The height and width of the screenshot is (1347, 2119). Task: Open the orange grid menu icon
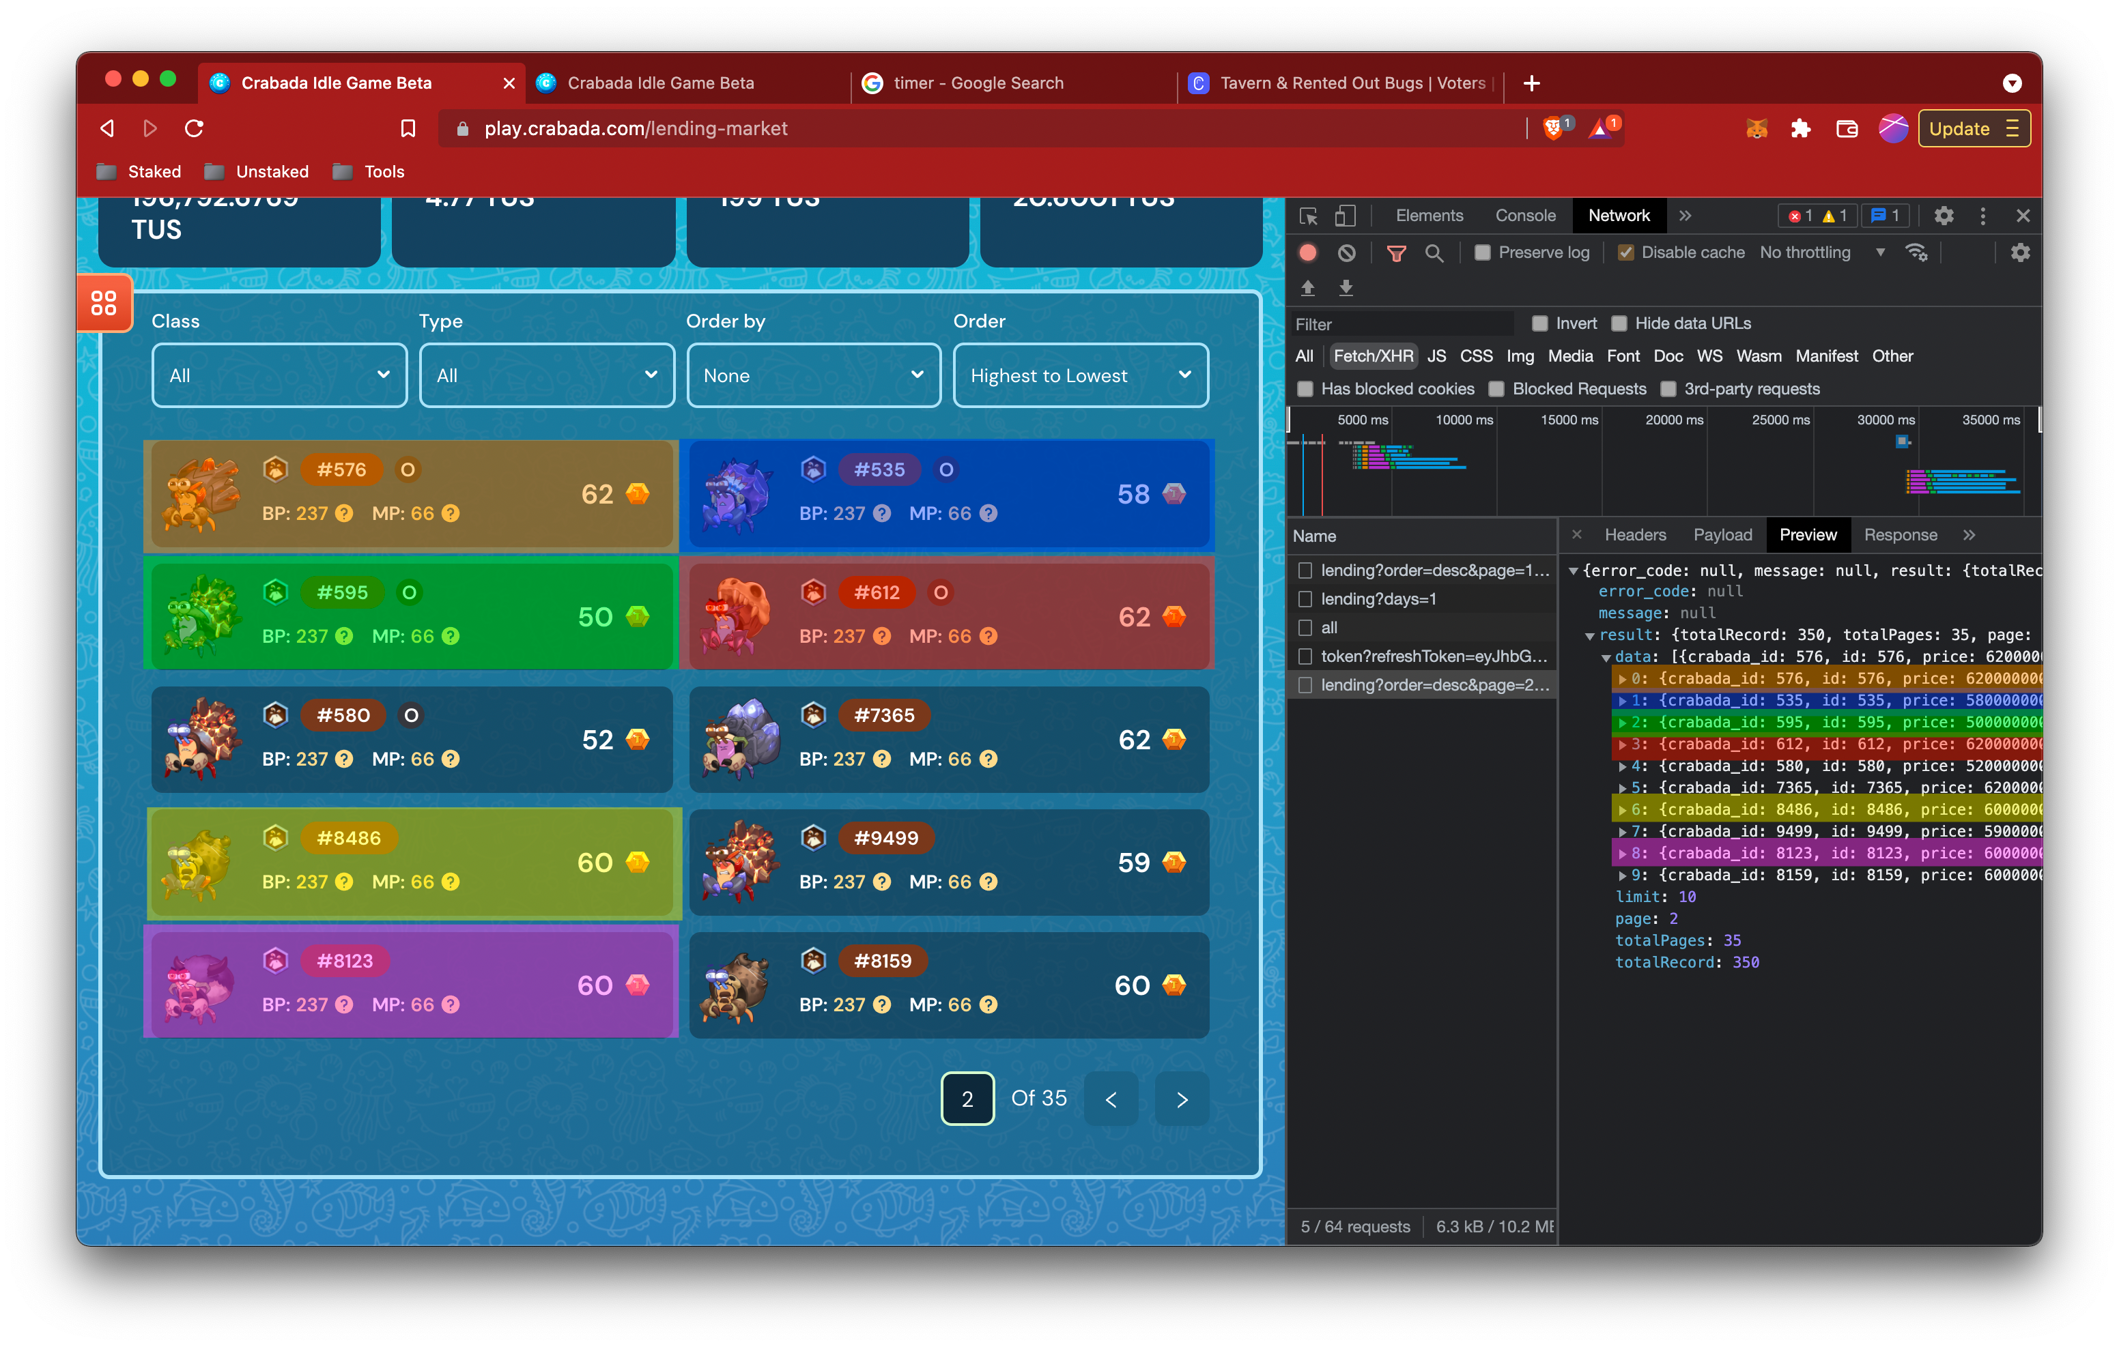(x=104, y=304)
